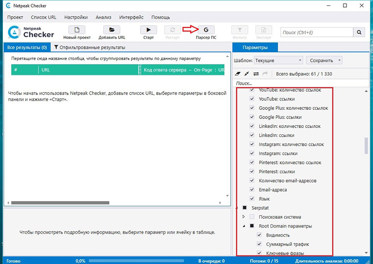Click the funnel icon on Отфильтрованные результаты tab

click(56, 47)
